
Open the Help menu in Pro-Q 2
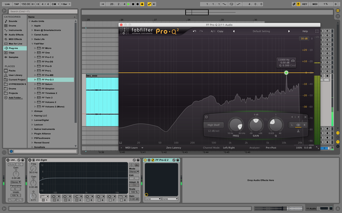pos(305,31)
